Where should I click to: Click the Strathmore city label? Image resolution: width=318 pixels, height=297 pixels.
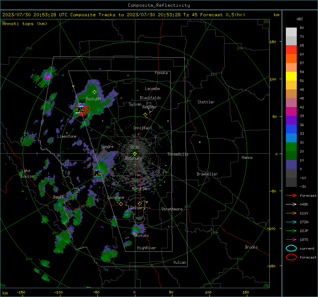[172, 209]
